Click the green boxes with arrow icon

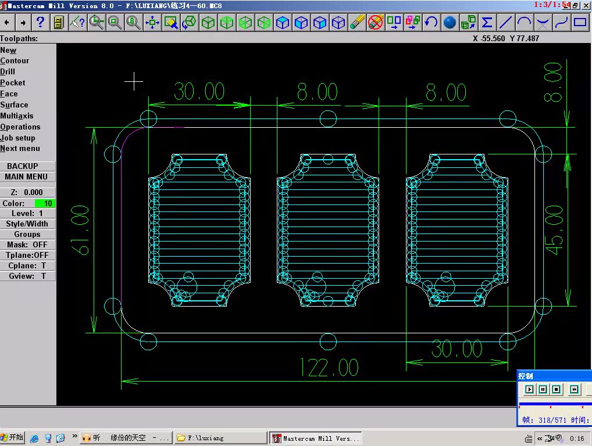point(469,23)
